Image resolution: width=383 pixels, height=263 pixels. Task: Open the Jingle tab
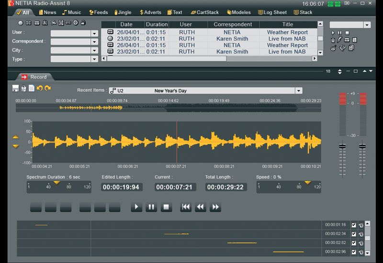click(123, 12)
